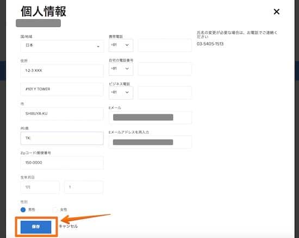Select the 男性 radio button
The height and width of the screenshot is (238, 299).
[x=23, y=210]
